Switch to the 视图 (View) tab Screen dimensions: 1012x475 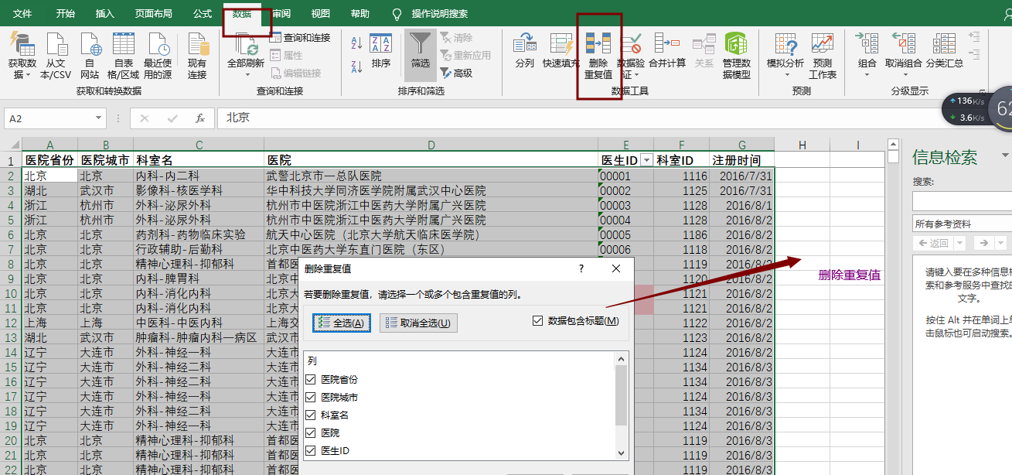pos(320,14)
